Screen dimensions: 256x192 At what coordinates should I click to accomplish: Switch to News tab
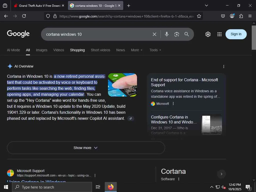point(120,50)
